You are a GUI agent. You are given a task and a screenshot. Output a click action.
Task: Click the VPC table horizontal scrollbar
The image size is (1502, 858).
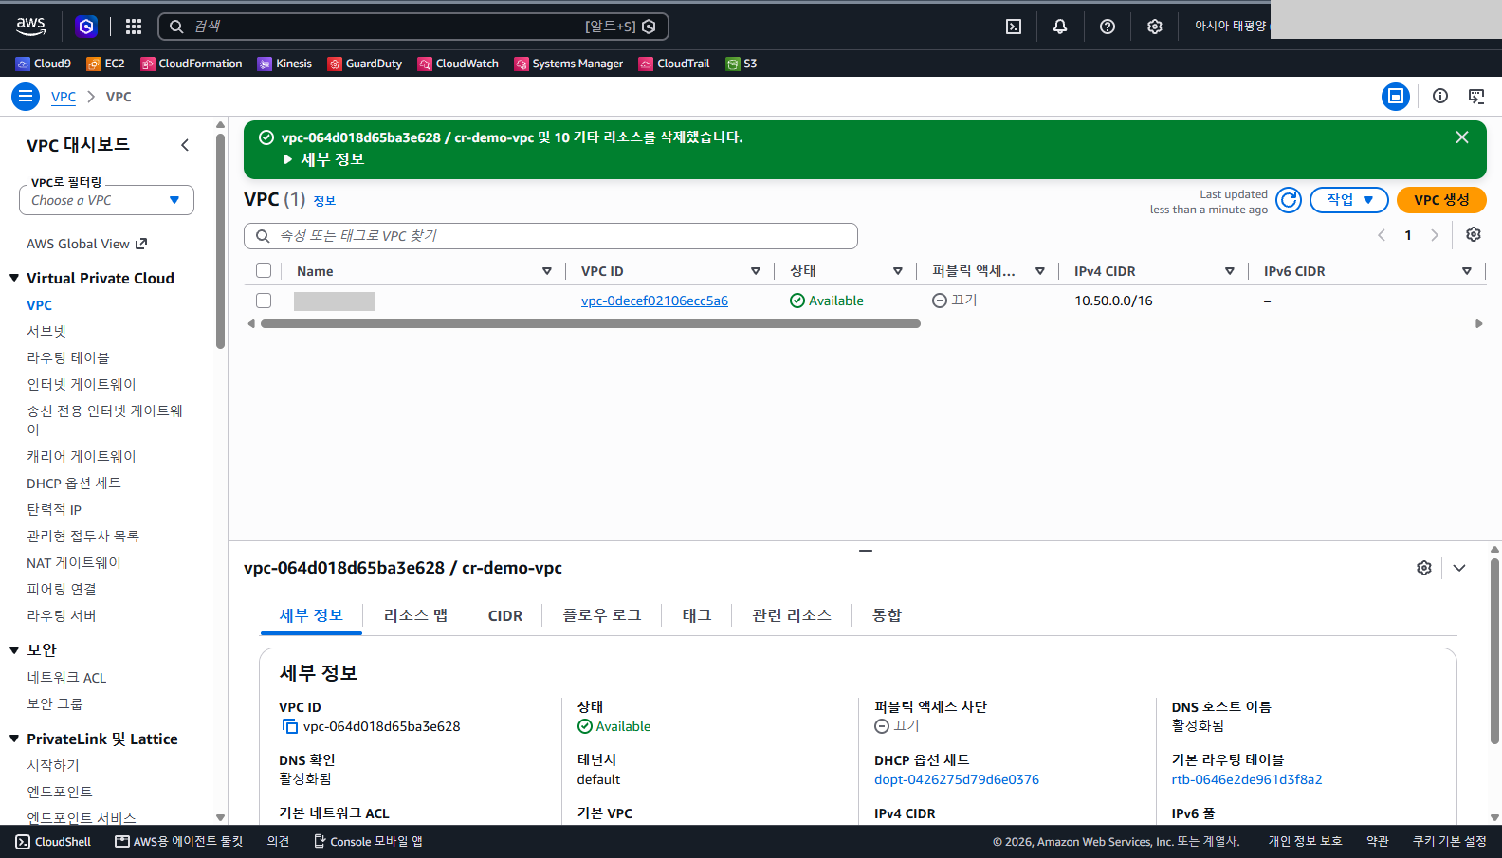click(x=590, y=324)
